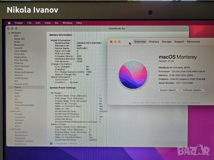214x160 pixels.
Task: Click the battery Serial Number value
Action: tap(89, 43)
